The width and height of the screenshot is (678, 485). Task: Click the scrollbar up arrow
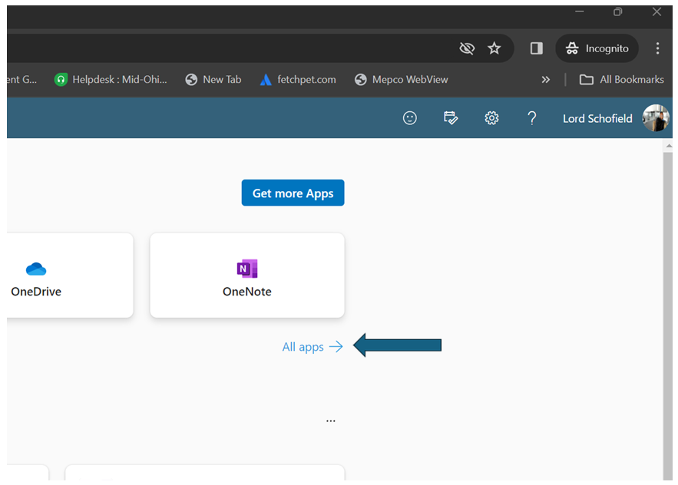(669, 146)
